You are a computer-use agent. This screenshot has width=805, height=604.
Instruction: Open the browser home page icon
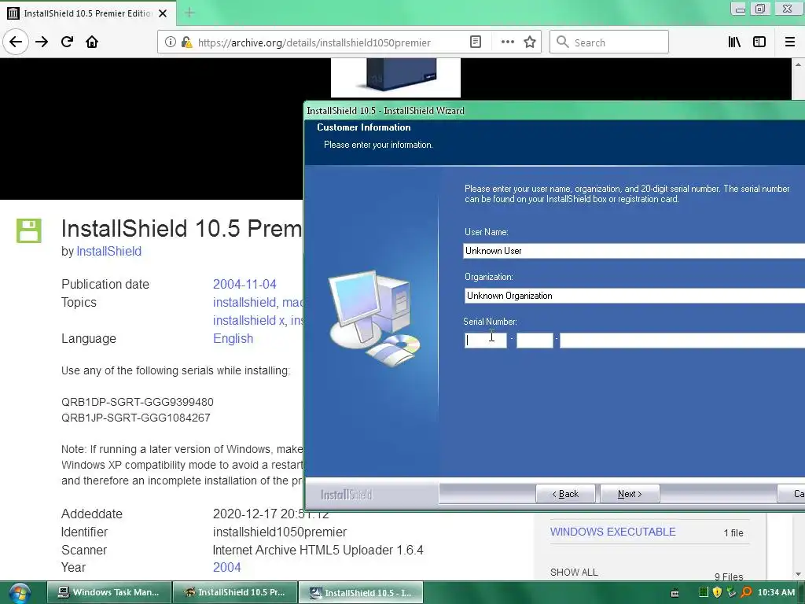[92, 42]
